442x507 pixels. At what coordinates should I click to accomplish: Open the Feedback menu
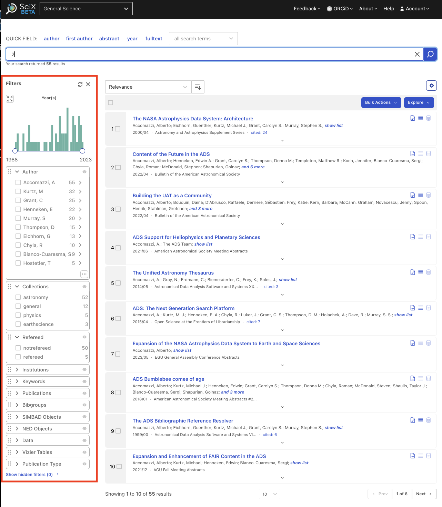point(307,9)
